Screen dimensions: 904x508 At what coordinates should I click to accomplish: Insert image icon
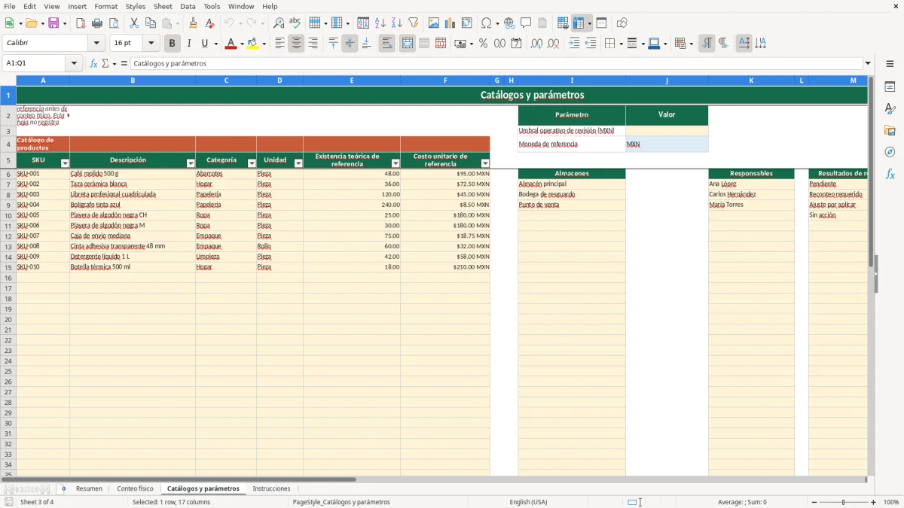tap(434, 23)
